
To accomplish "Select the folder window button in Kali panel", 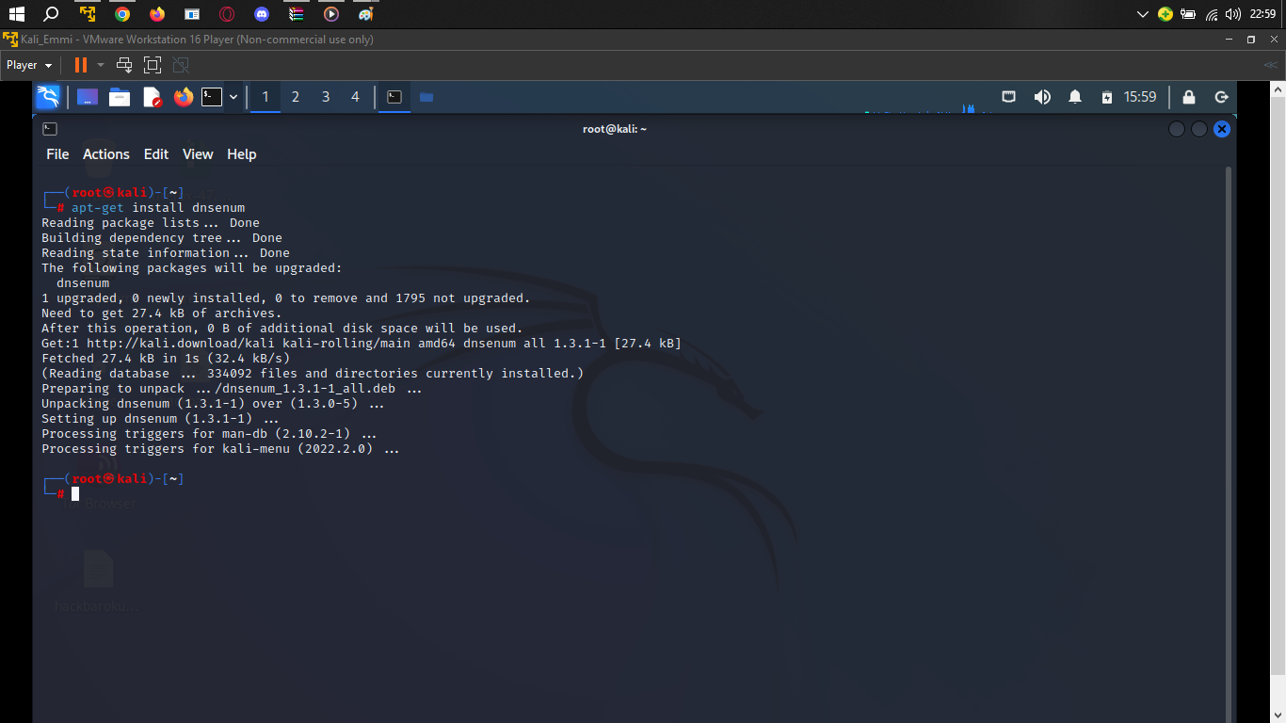I will (426, 97).
